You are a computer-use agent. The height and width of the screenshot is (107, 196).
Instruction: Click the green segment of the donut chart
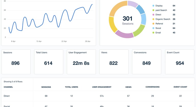pos(139,31)
